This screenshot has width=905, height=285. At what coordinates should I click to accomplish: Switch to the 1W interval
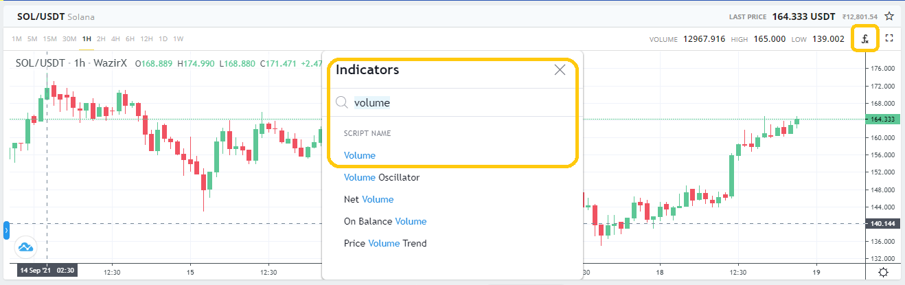(x=178, y=38)
